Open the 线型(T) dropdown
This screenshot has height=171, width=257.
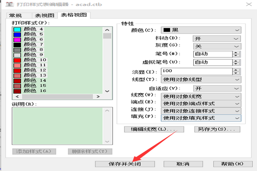[x=201, y=80]
